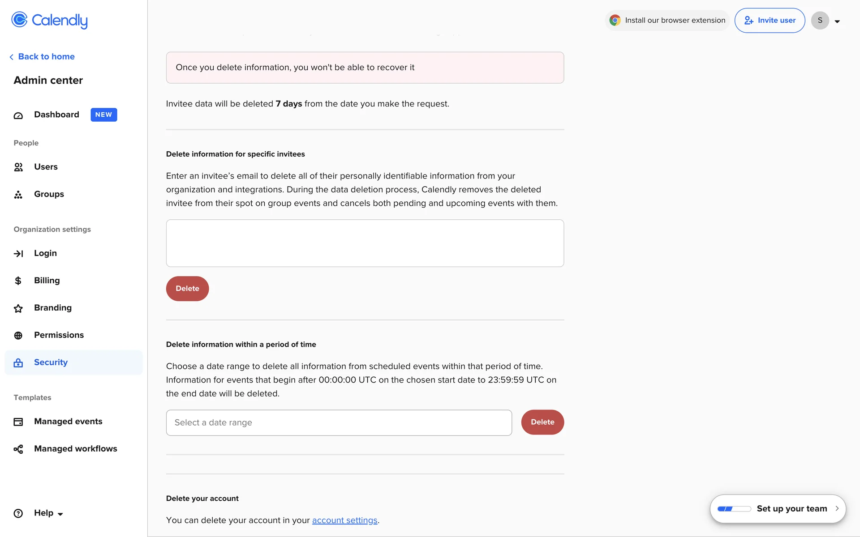Open the account avatar dropdown arrow
Viewport: 860px width, 537px height.
click(837, 21)
